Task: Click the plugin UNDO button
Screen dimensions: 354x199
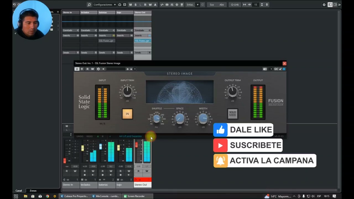Action: [x=80, y=136]
